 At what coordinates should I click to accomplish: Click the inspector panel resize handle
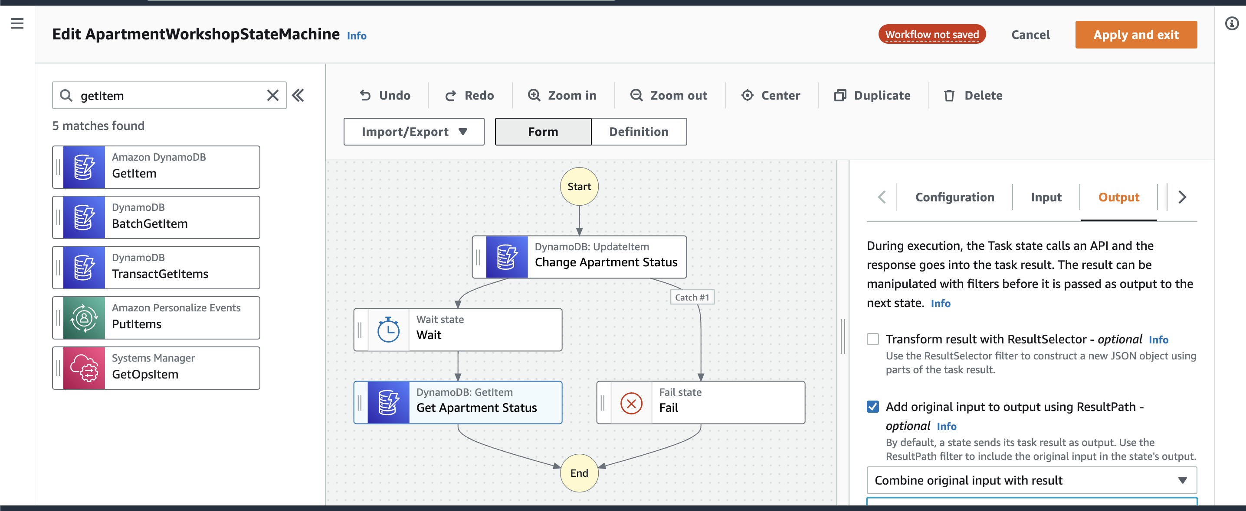[843, 336]
